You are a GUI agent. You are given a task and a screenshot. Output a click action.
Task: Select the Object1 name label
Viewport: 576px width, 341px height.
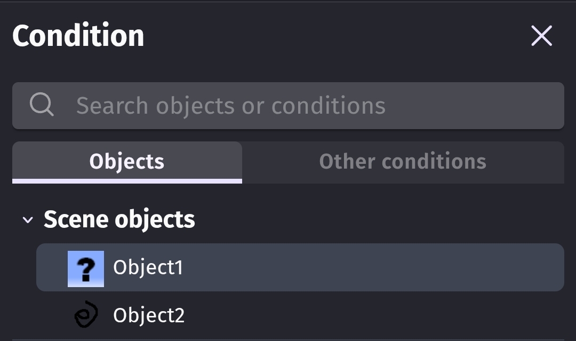pos(148,267)
